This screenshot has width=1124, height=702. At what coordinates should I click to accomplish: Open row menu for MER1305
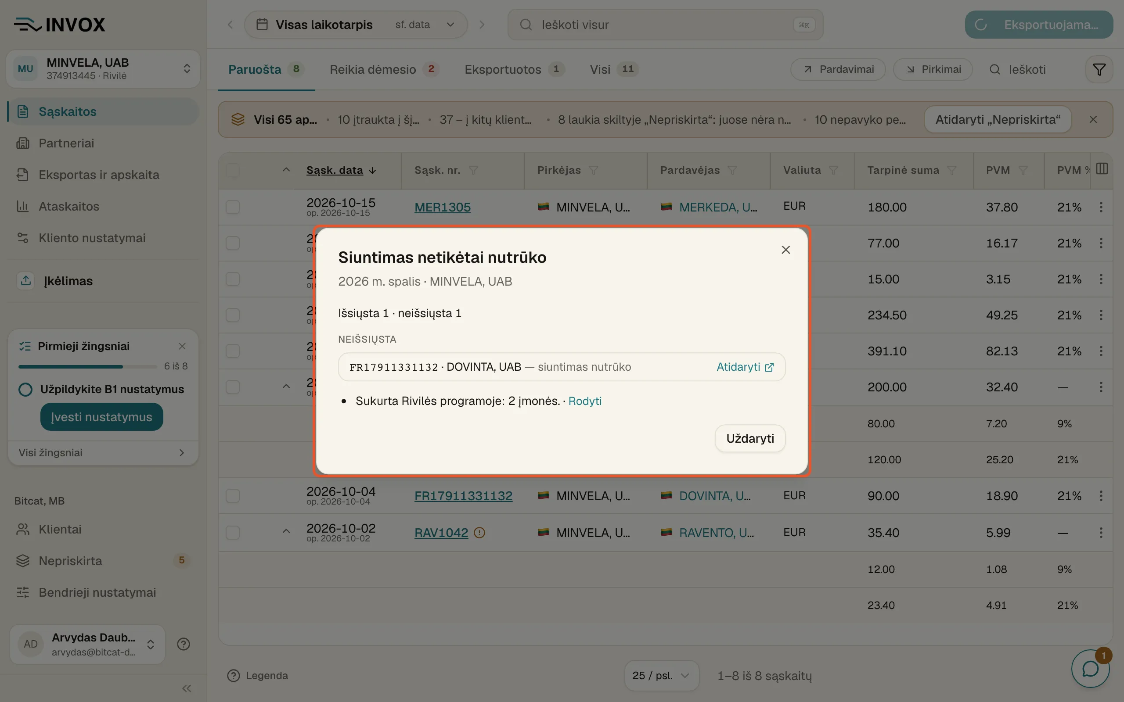(1101, 207)
